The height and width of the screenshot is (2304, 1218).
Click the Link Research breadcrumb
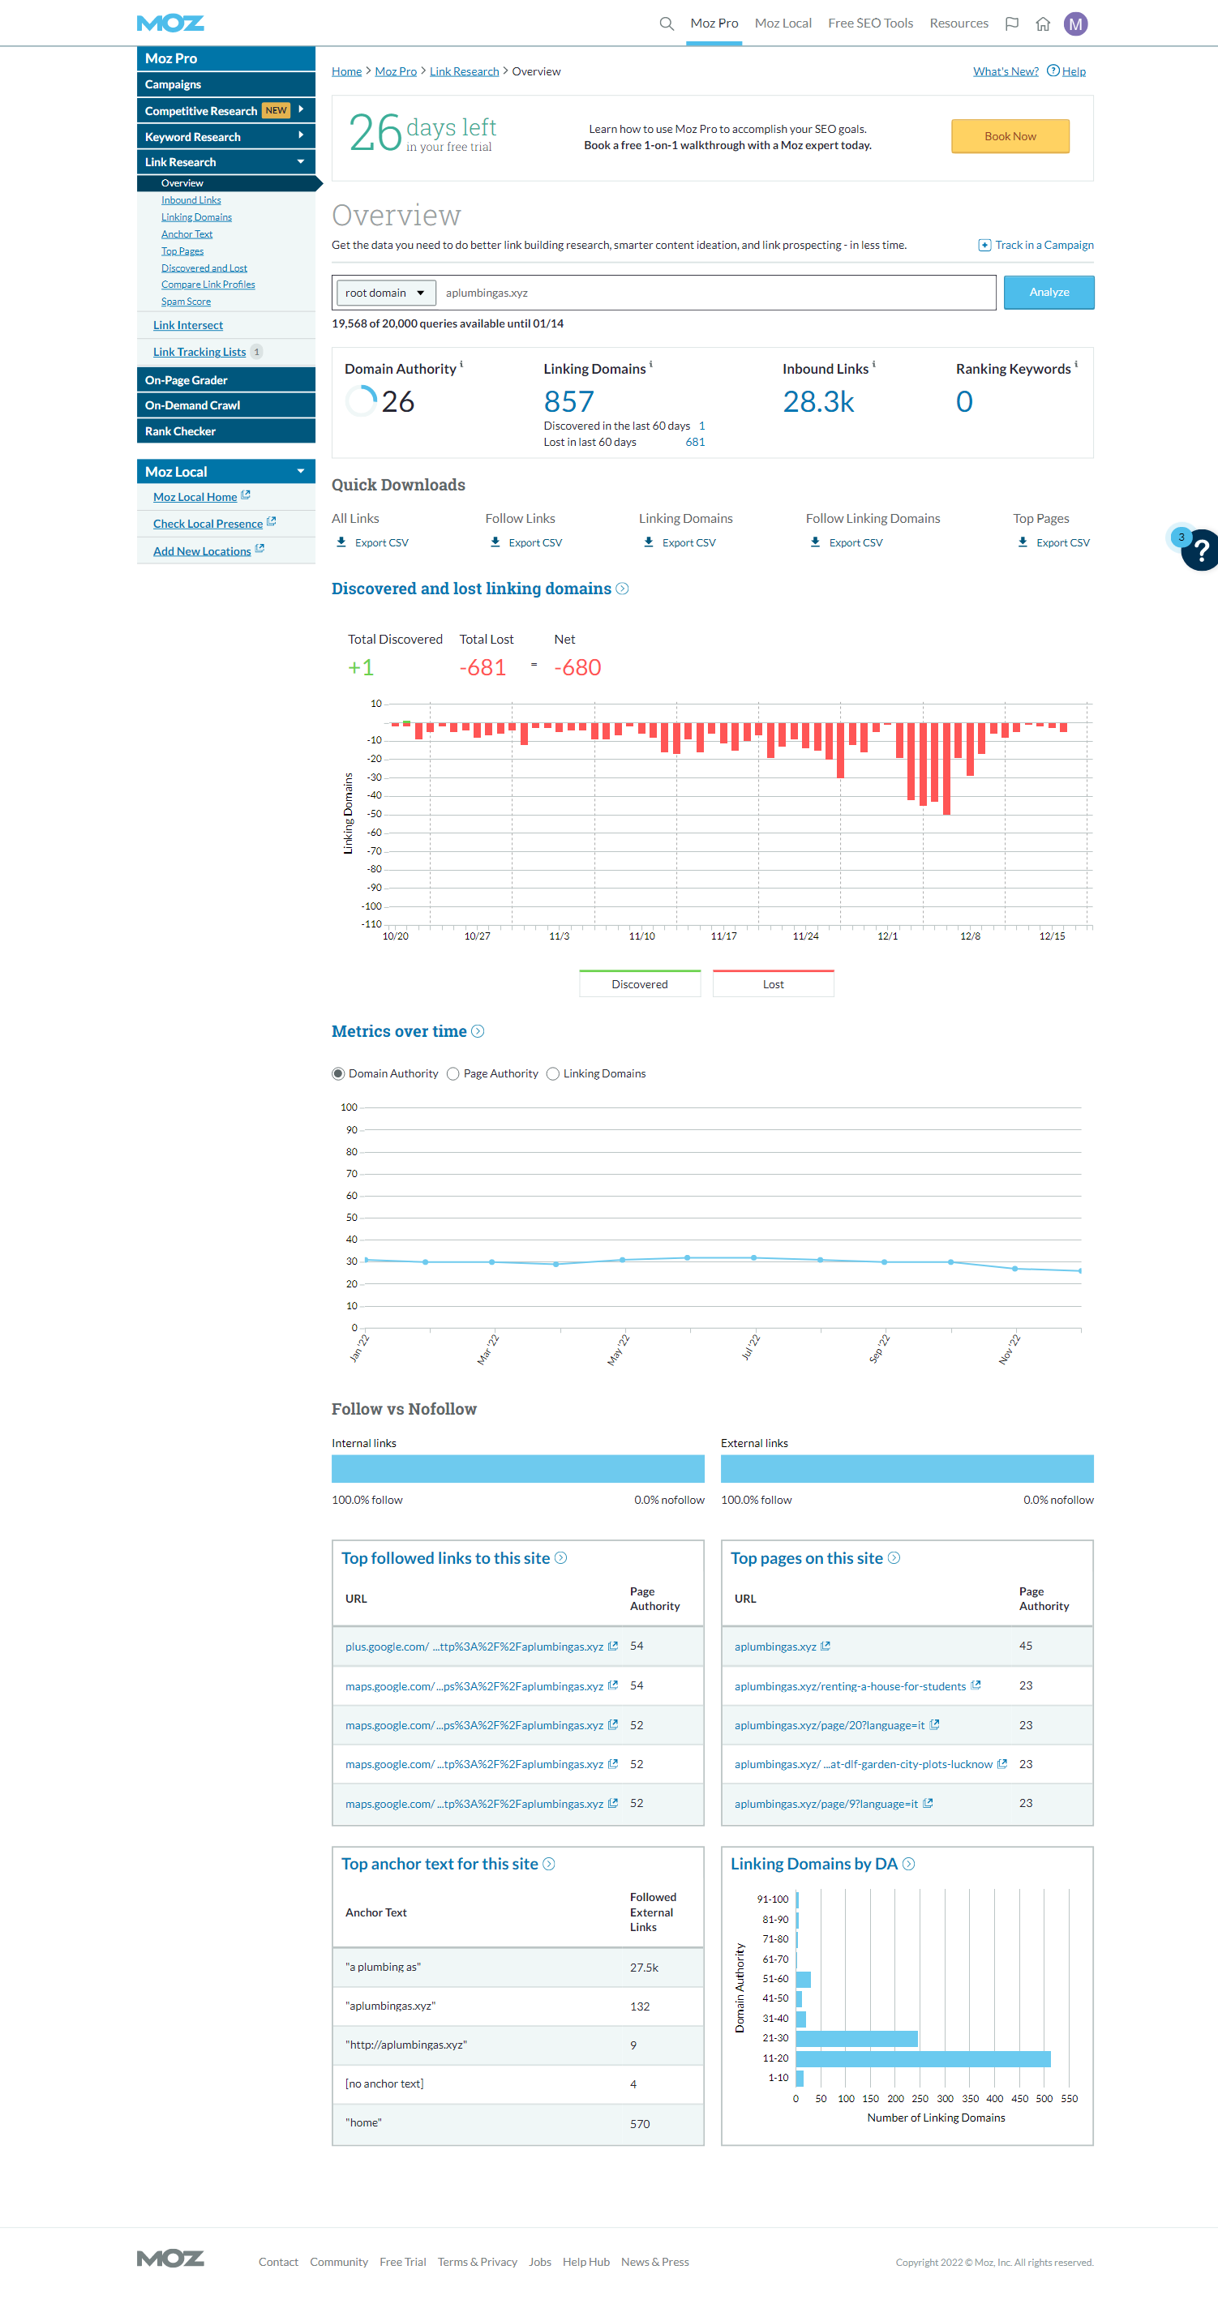click(464, 71)
